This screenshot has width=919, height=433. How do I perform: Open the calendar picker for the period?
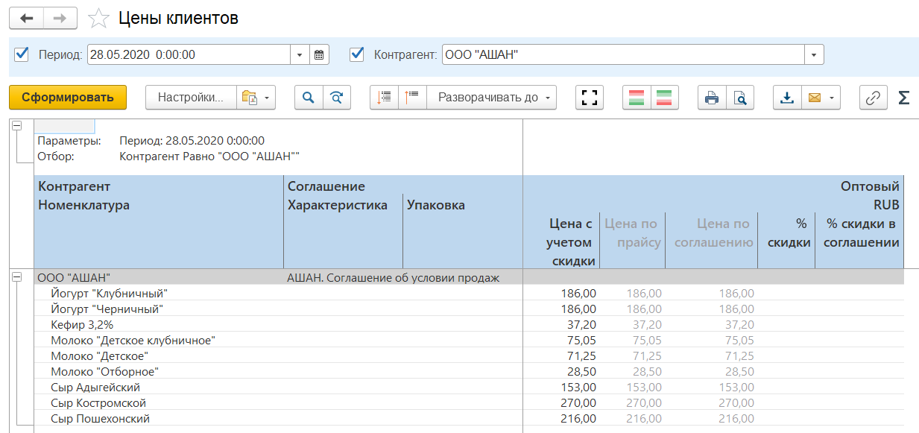coord(319,54)
